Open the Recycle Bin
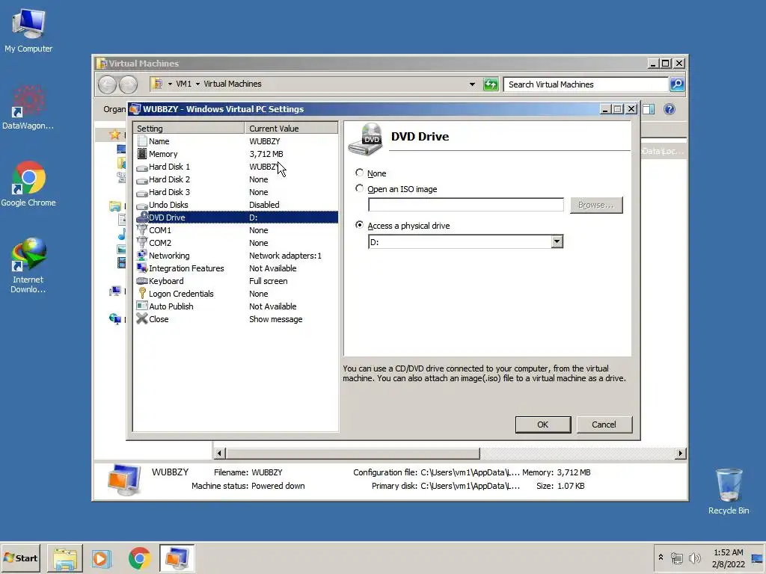766x574 pixels. tap(729, 491)
